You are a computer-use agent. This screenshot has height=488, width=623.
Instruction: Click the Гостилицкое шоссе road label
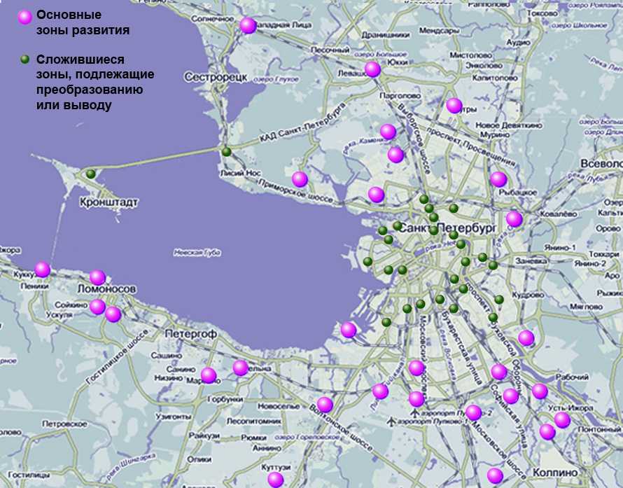pos(117,356)
